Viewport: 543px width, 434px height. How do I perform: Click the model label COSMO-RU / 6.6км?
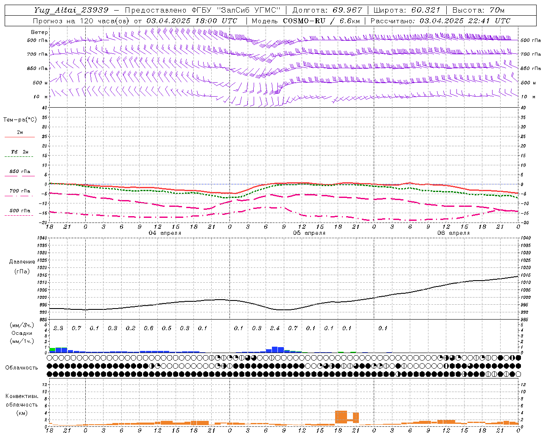322,21
